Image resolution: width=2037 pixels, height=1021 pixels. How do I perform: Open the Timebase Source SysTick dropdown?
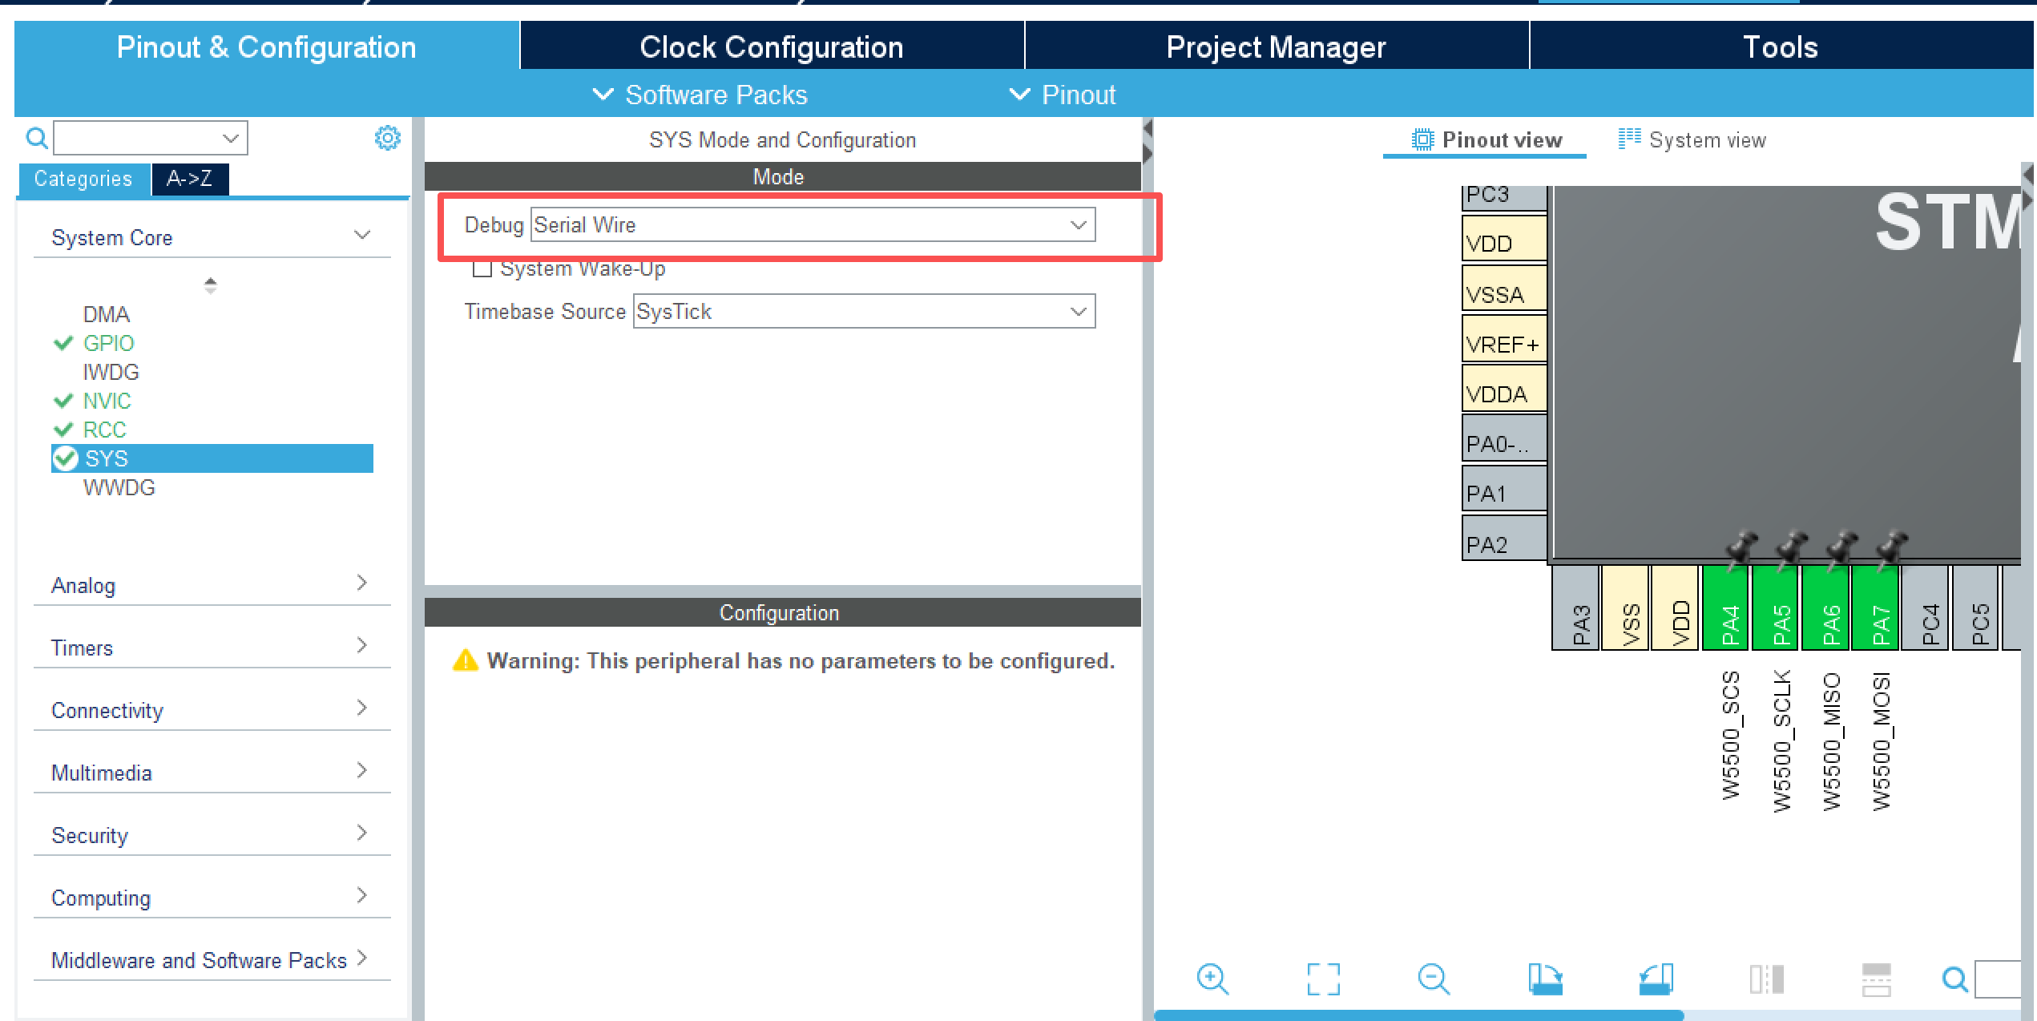click(863, 312)
